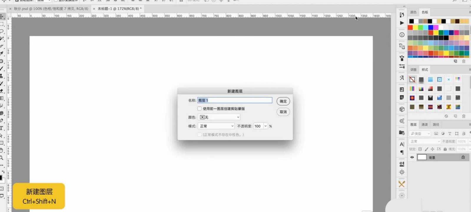This screenshot has width=471, height=212.
Task: Lock all with the padlock icon
Action: (x=445, y=149)
